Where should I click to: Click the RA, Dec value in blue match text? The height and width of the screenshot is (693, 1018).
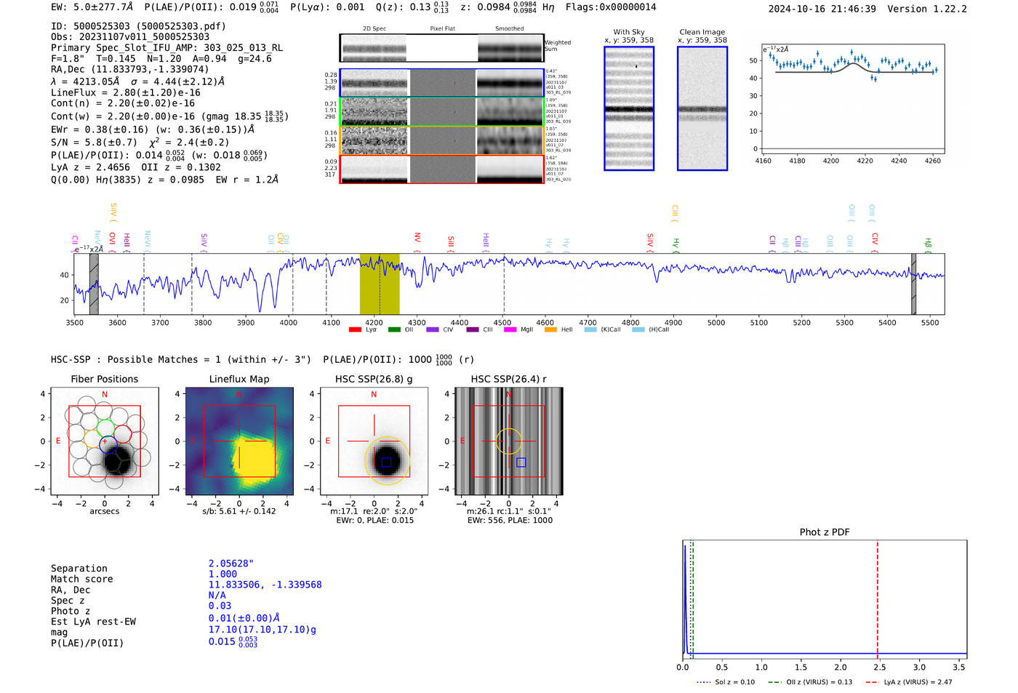point(265,585)
